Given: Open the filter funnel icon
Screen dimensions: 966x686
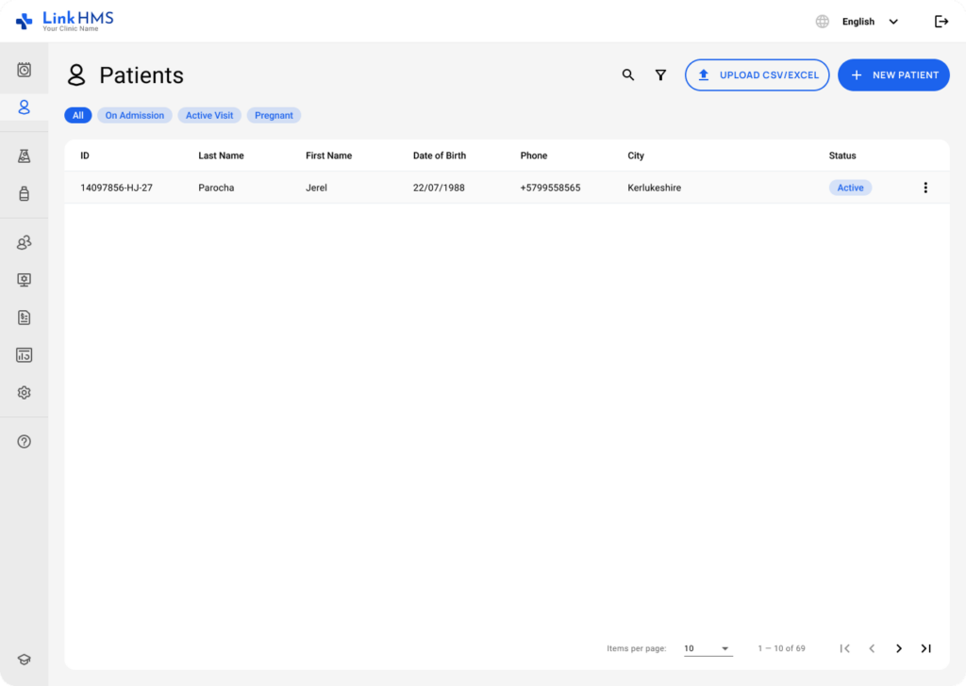Looking at the screenshot, I should coord(660,74).
